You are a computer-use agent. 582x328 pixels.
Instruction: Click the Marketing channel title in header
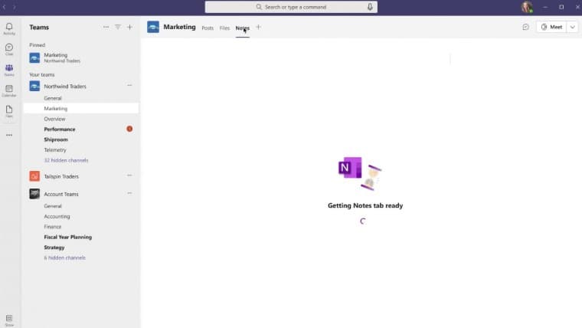179,27
